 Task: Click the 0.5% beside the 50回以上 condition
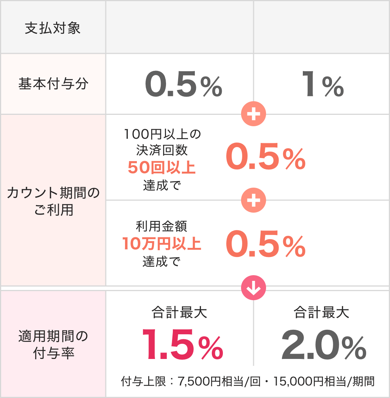tap(265, 158)
